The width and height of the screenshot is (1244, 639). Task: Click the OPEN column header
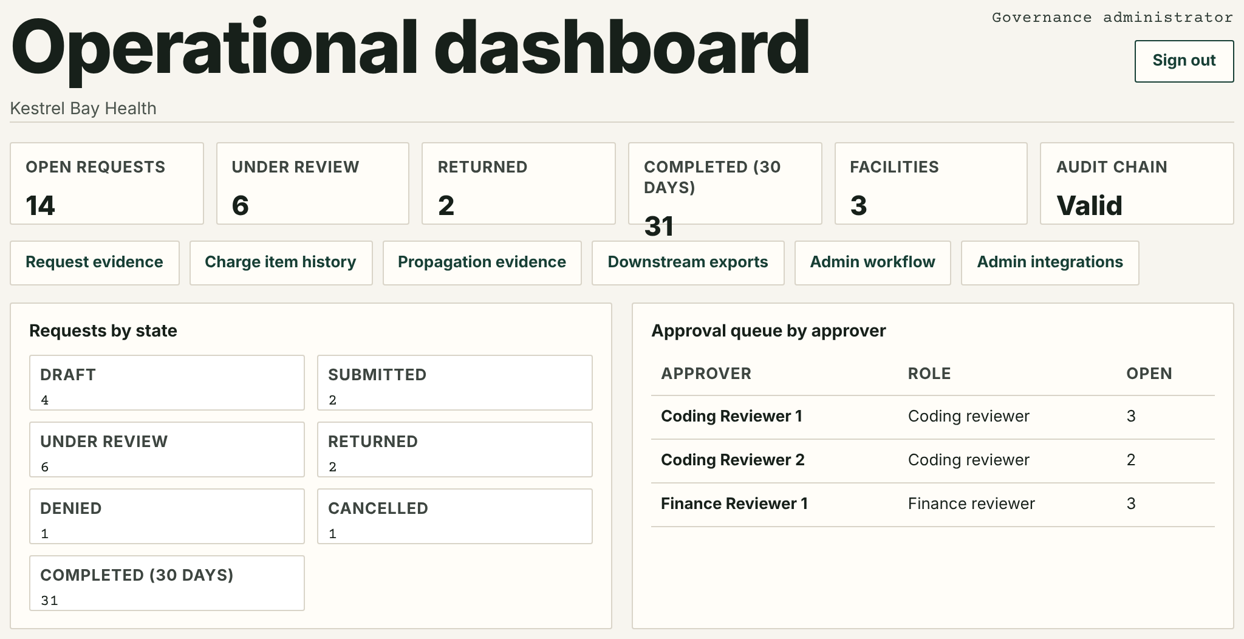[1149, 374]
